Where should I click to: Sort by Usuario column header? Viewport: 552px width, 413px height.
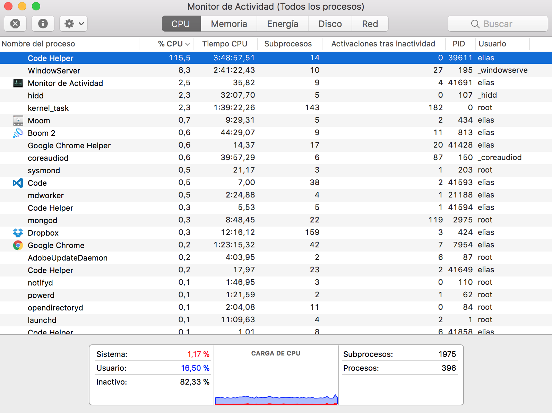coord(502,44)
